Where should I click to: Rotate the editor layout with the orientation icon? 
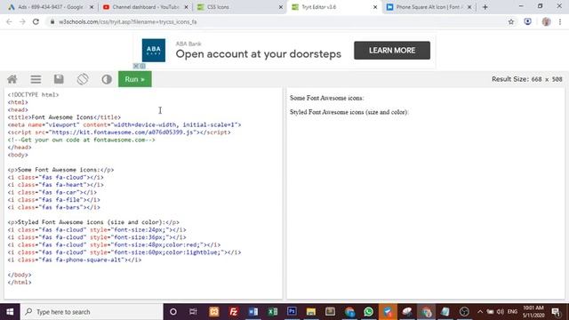pyautogui.click(x=83, y=79)
